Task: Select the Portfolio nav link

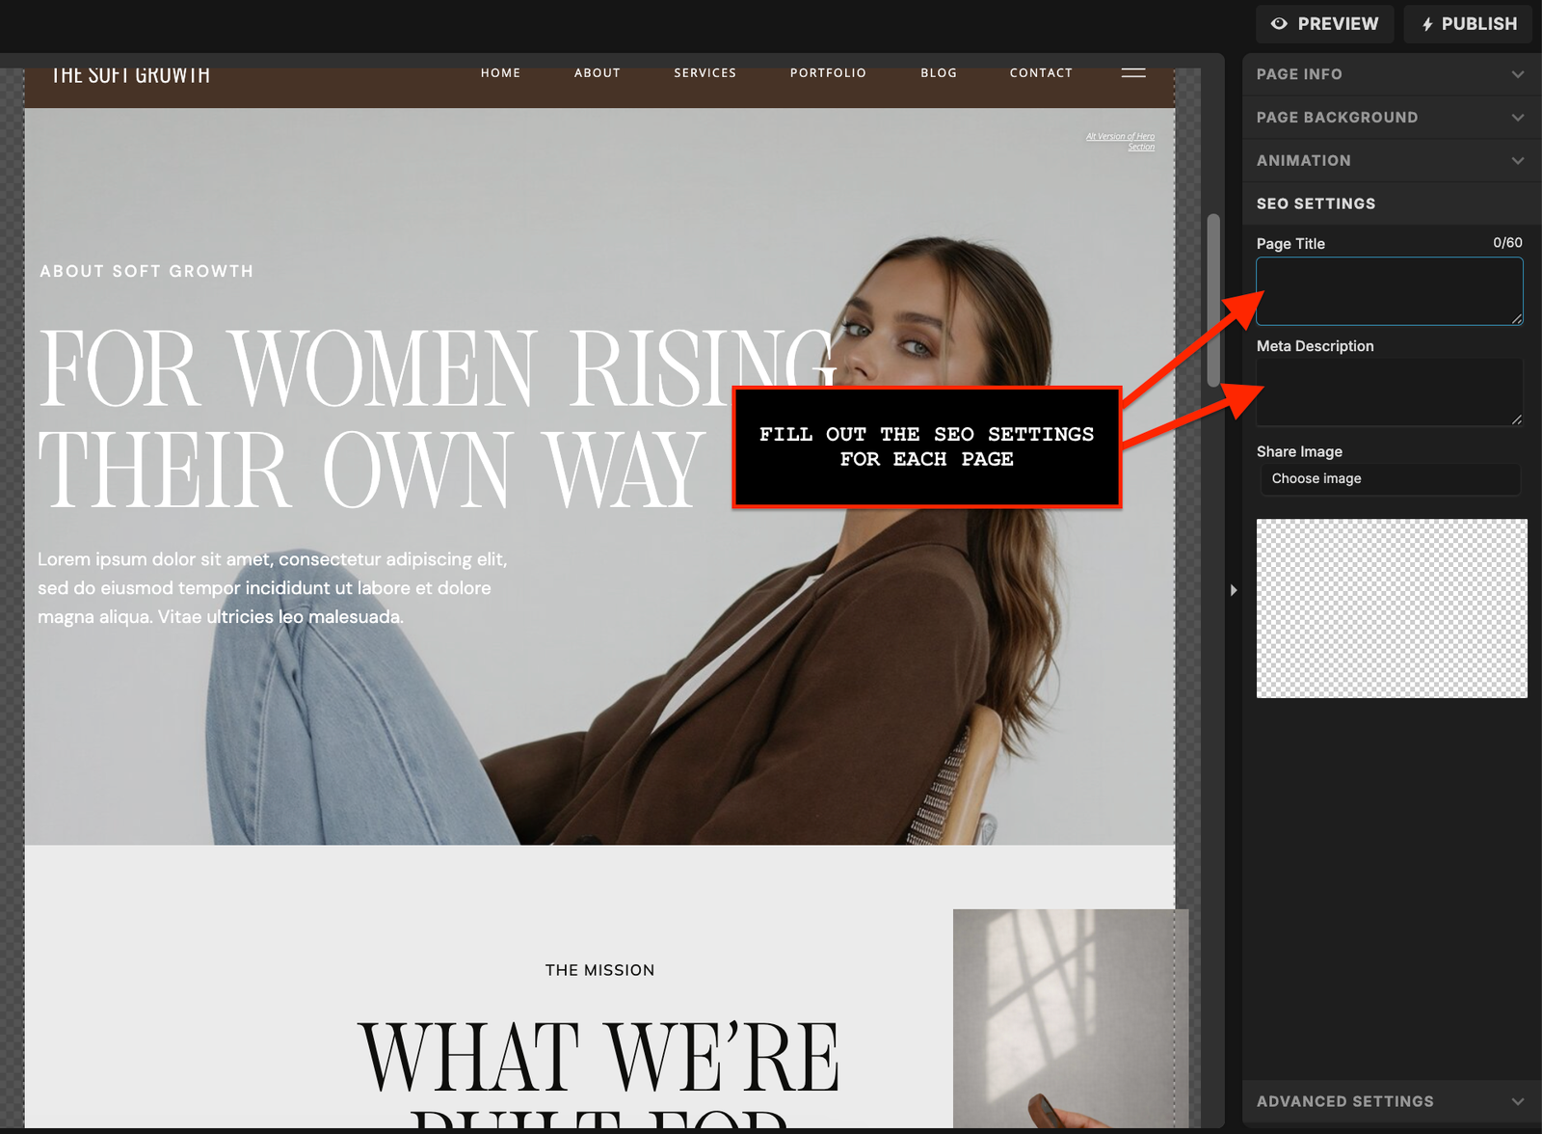Action: point(828,73)
